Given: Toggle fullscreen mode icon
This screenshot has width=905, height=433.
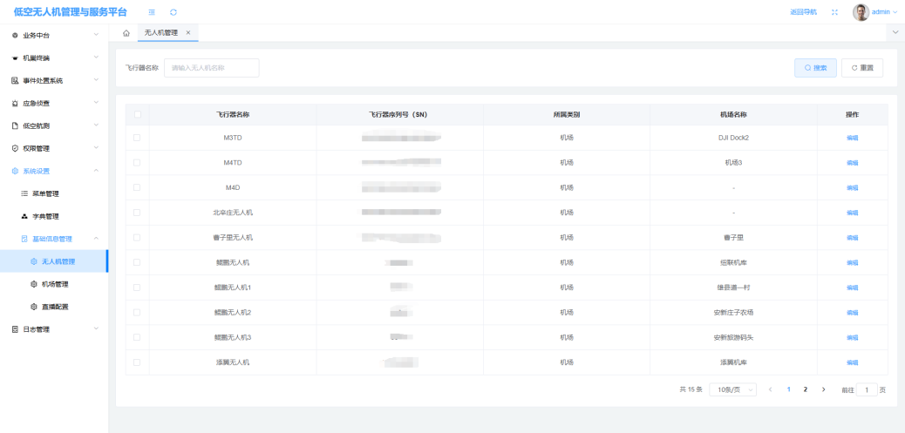Looking at the screenshot, I should pyautogui.click(x=834, y=12).
